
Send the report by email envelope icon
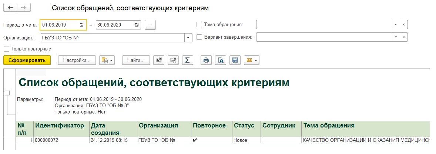tap(249, 60)
